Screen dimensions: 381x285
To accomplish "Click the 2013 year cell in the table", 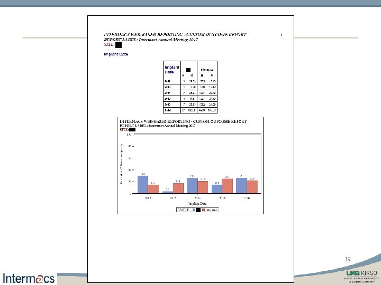I will [167, 87].
